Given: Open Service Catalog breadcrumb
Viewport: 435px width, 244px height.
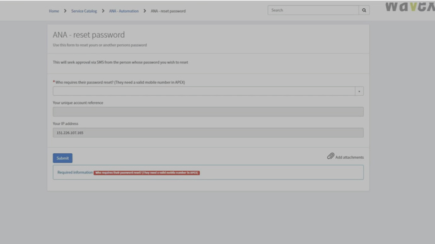Looking at the screenshot, I should 84,11.
